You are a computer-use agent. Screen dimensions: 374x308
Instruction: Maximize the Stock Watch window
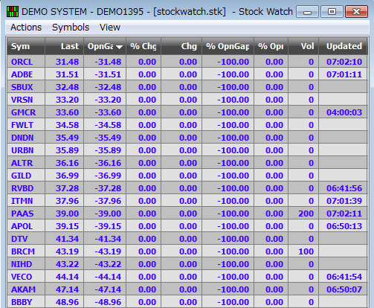pos(332,12)
